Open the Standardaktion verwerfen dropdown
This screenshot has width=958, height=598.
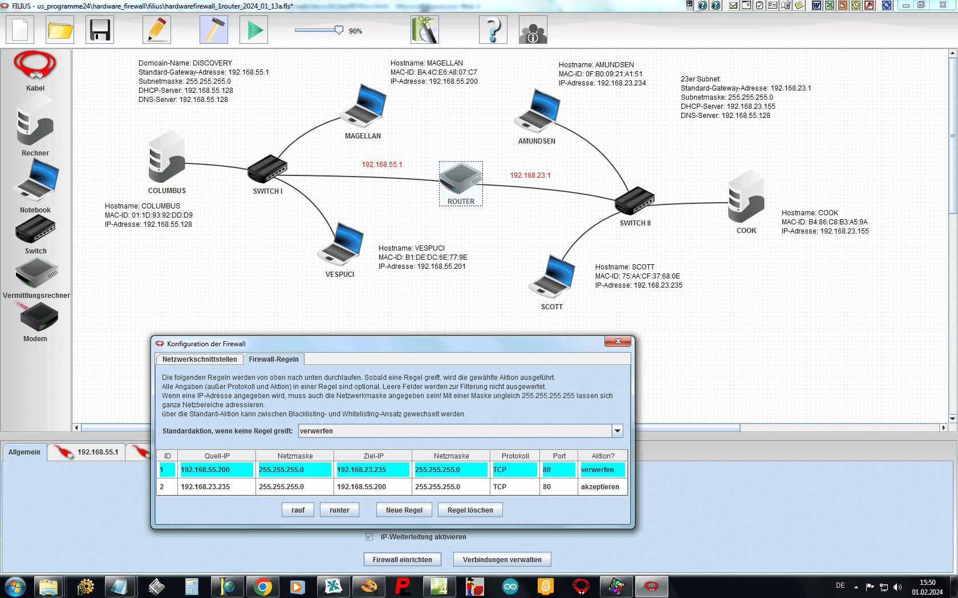617,431
